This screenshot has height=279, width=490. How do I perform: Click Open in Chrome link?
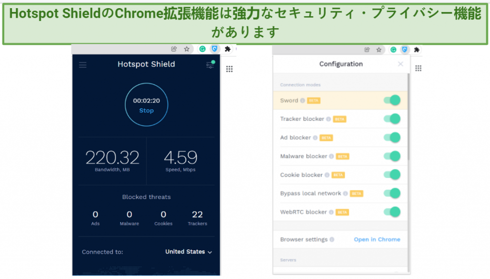(x=377, y=239)
